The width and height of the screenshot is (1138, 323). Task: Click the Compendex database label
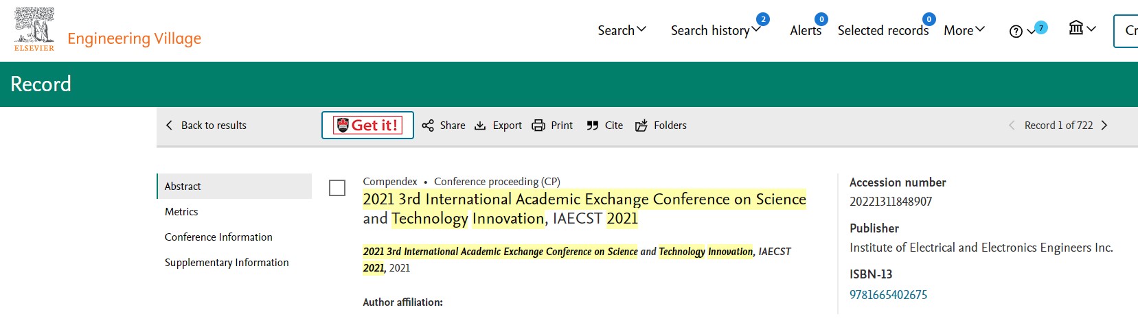[390, 181]
